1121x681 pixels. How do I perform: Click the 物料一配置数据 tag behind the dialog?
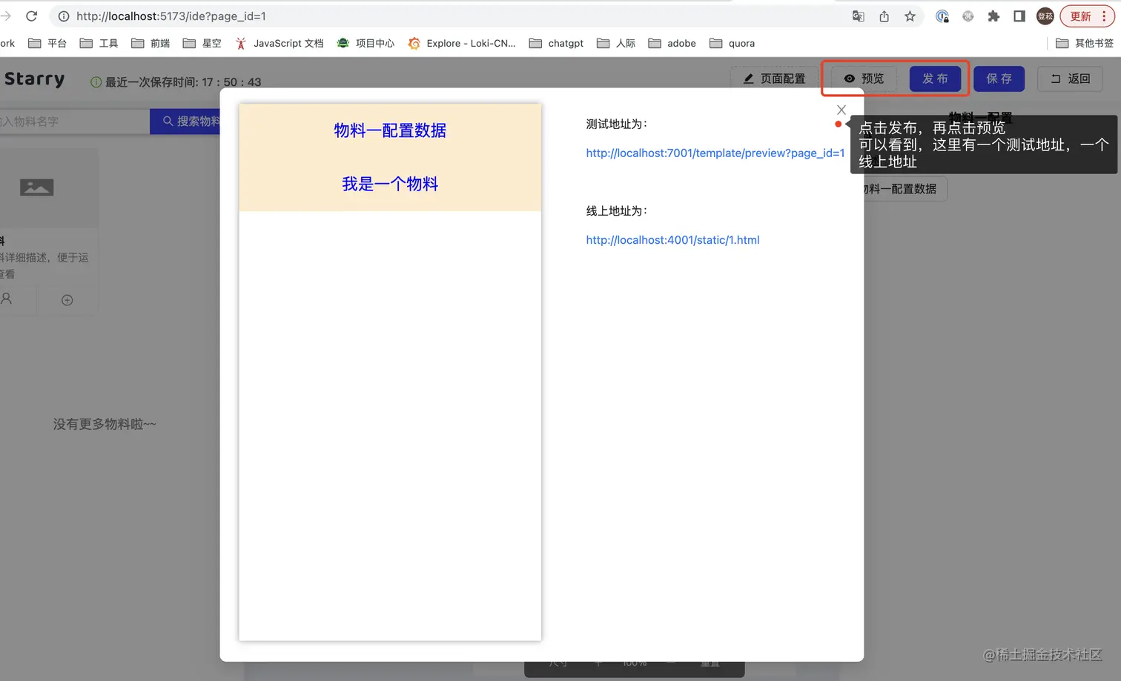point(901,189)
